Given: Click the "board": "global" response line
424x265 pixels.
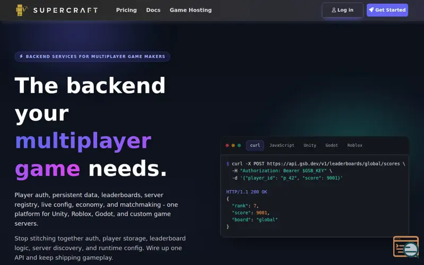Looking at the screenshot, I should (x=254, y=220).
